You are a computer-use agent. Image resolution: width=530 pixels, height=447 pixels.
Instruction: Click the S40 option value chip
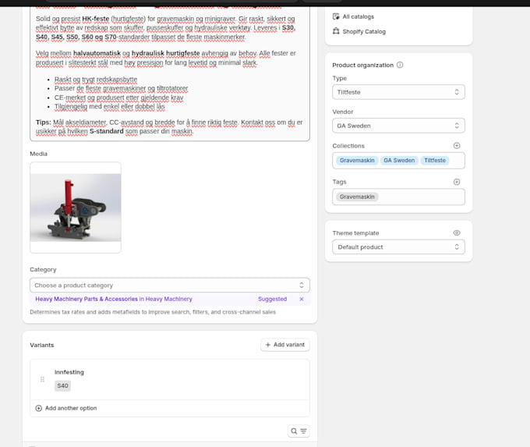(x=62, y=385)
